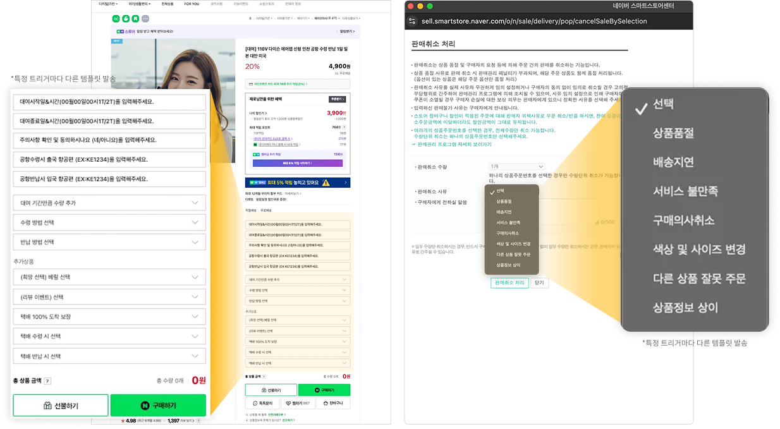Click the question mark icon beside 총 상품 금액
The width and height of the screenshot is (780, 429).
click(x=48, y=382)
